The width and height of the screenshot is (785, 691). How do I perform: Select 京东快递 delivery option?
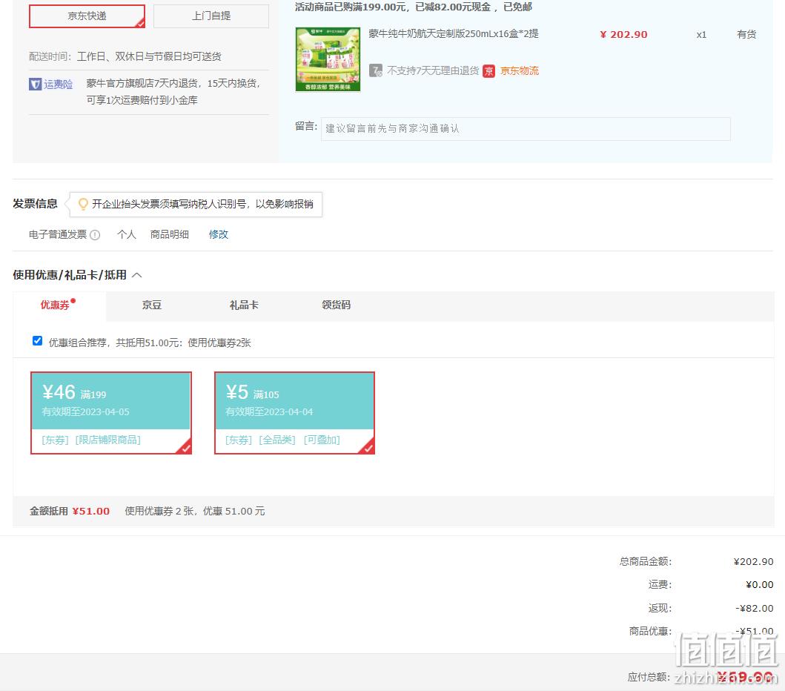[87, 16]
